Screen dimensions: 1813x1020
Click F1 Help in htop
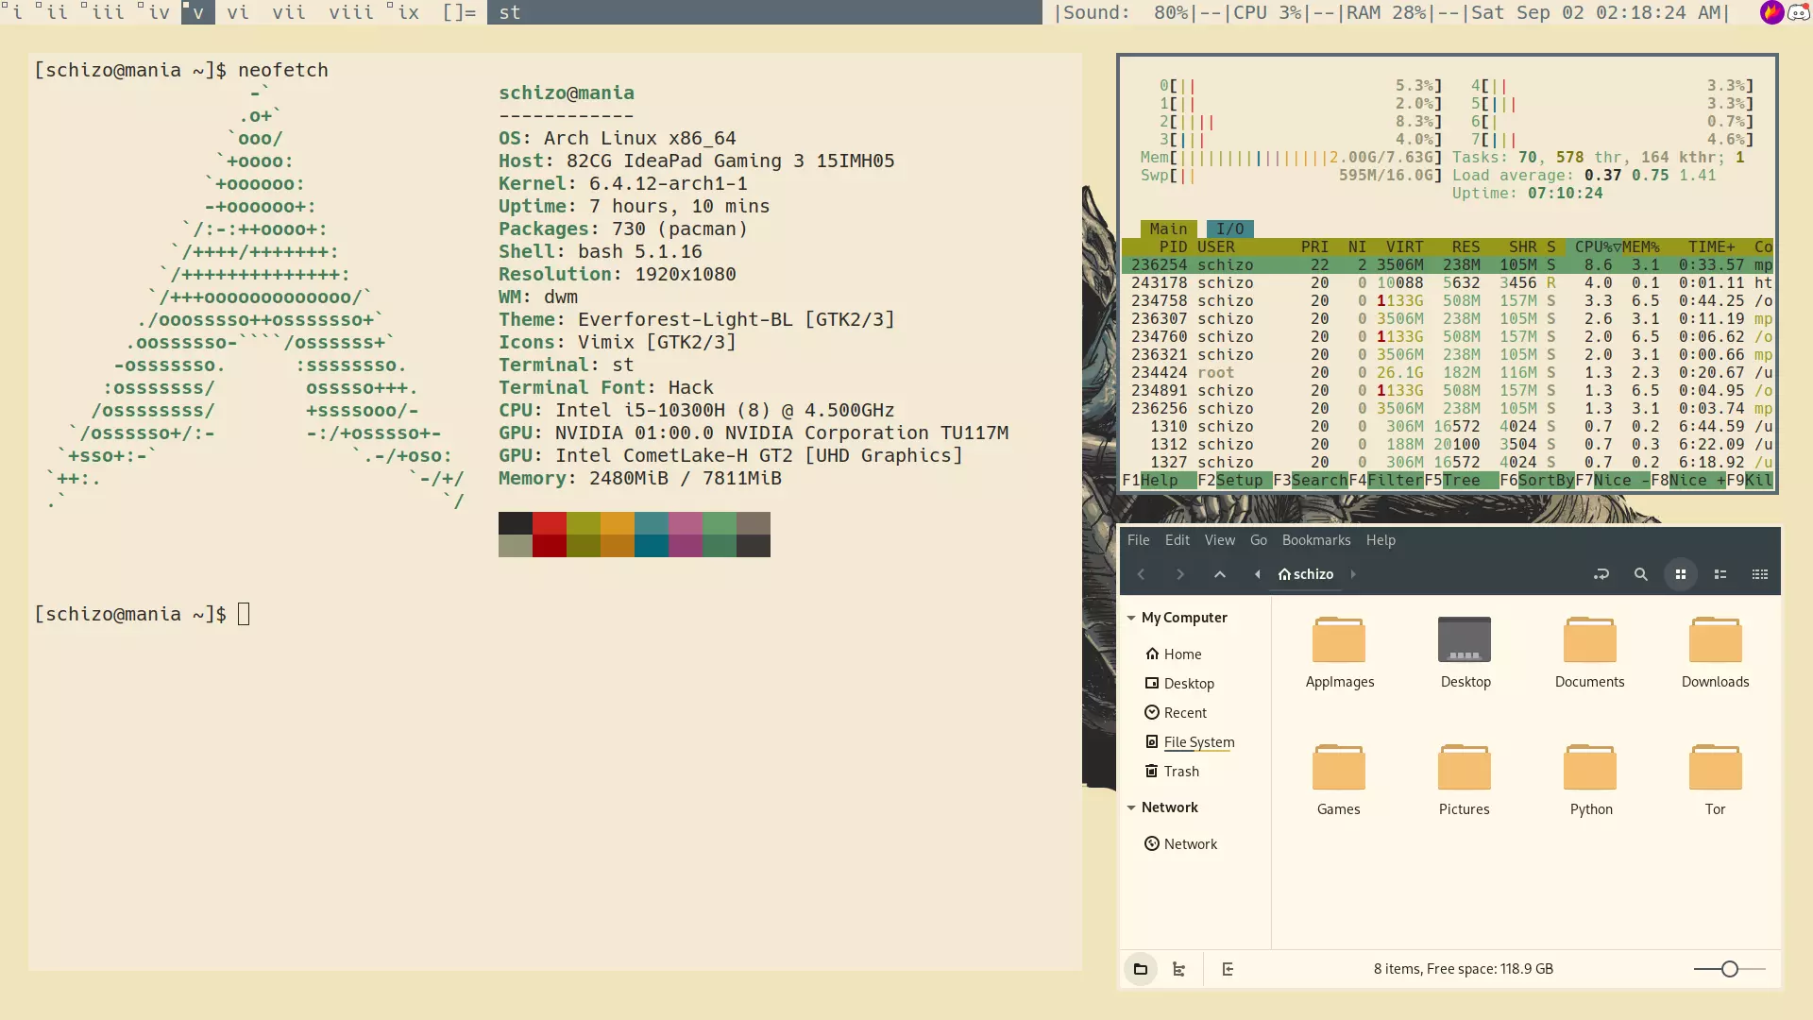(x=1150, y=480)
